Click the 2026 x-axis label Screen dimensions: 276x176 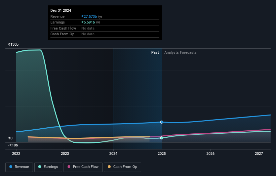click(210, 154)
